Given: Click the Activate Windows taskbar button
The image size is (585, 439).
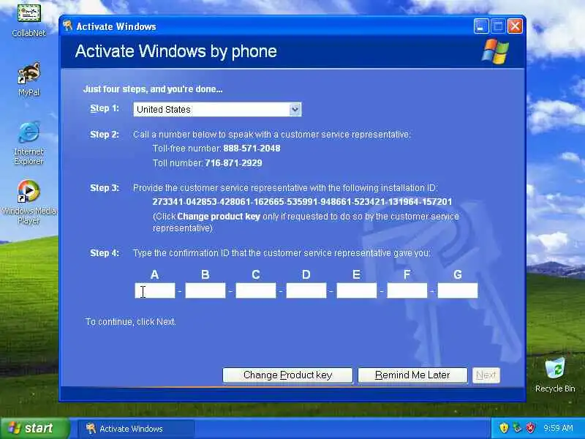Looking at the screenshot, I should [136, 429].
